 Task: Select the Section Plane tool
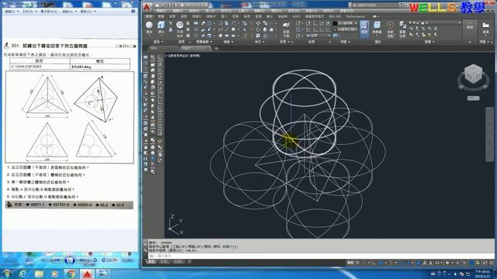coord(286,28)
